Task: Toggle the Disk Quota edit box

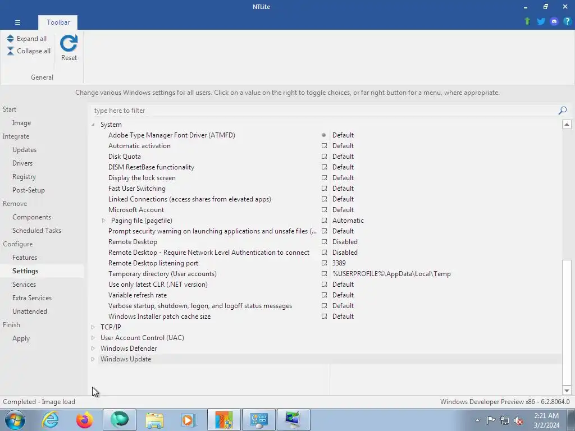Action: coord(324,156)
